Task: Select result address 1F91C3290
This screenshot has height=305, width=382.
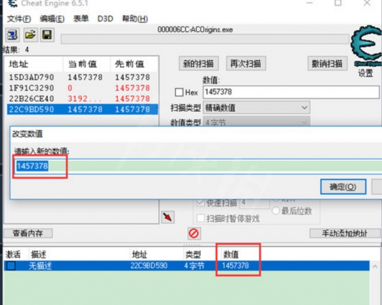Action: click(x=31, y=88)
